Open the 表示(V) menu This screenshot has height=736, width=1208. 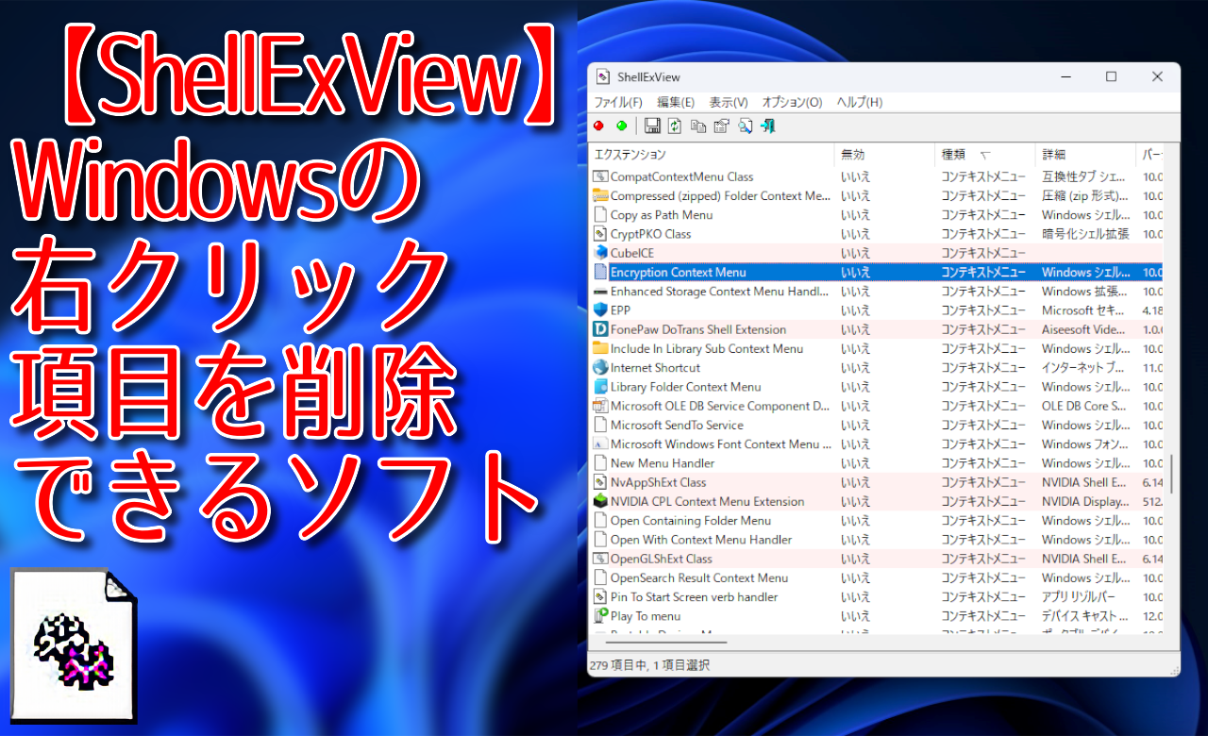point(729,102)
